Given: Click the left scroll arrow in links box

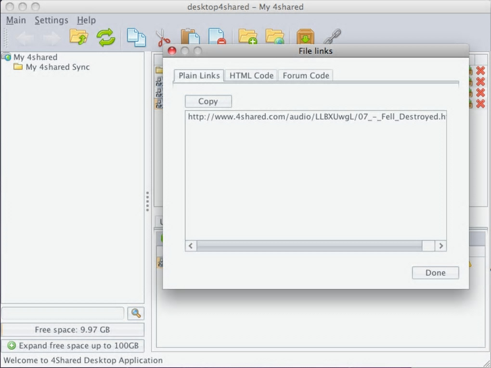Looking at the screenshot, I should coord(191,246).
